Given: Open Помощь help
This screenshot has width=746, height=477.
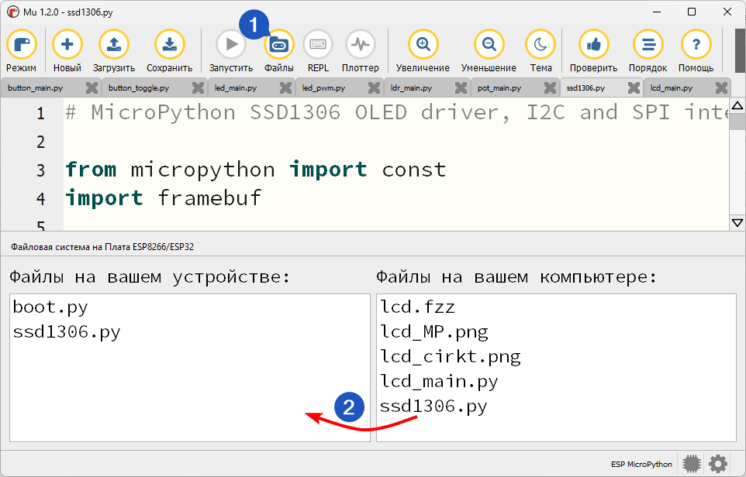Looking at the screenshot, I should pyautogui.click(x=696, y=51).
